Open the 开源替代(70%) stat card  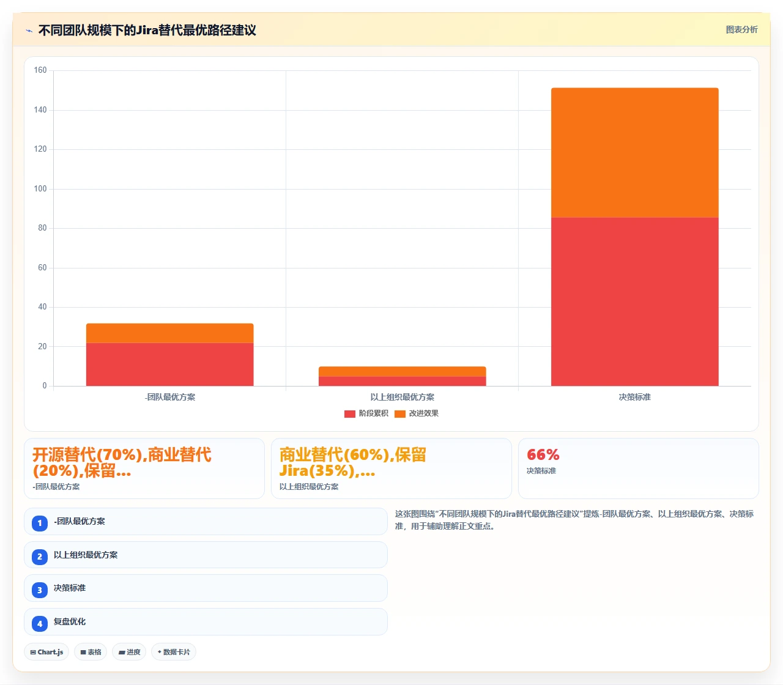point(144,468)
